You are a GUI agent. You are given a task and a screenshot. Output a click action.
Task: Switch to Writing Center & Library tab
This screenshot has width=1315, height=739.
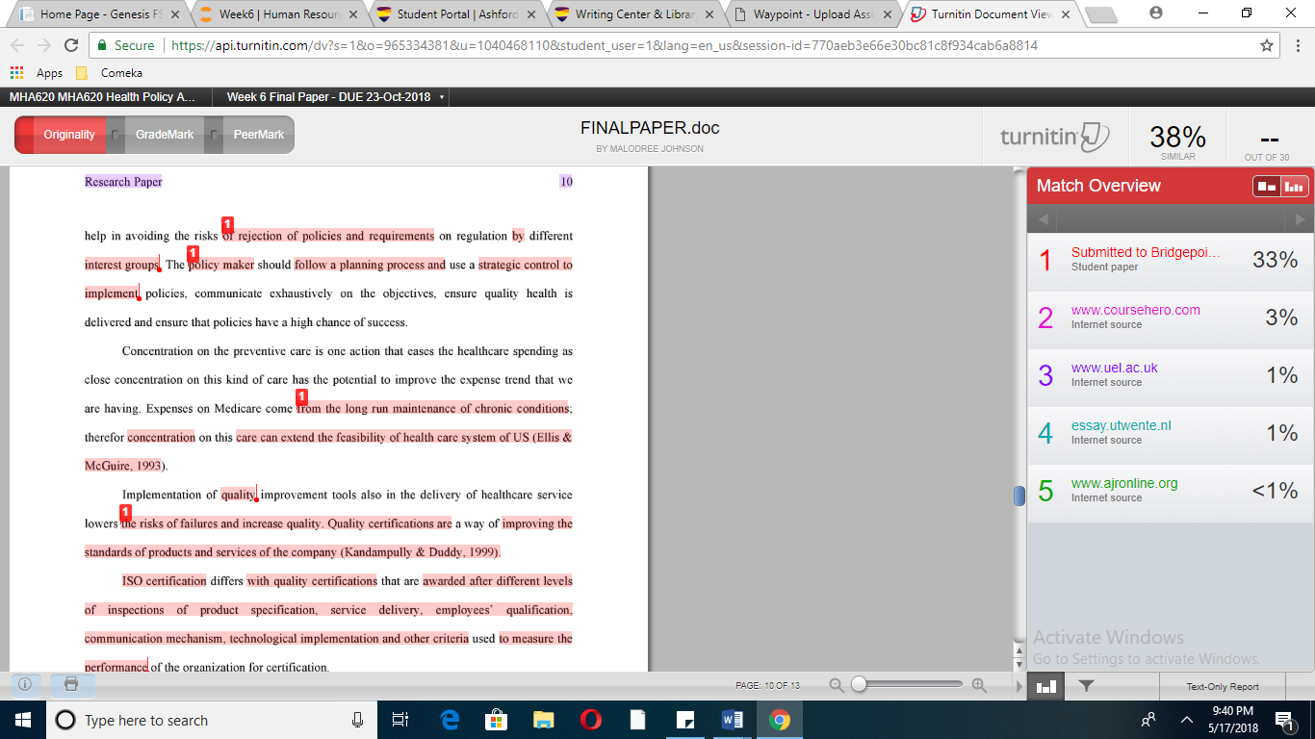[634, 14]
